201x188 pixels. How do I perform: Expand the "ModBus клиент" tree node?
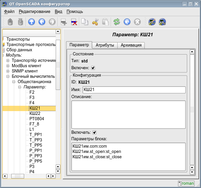[x=8, y=66]
